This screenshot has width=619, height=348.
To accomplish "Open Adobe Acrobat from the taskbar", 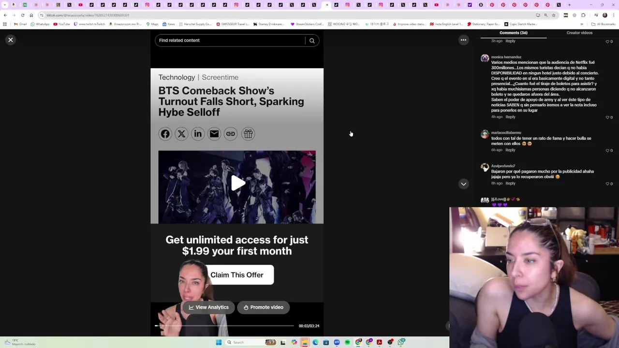I will [379, 343].
